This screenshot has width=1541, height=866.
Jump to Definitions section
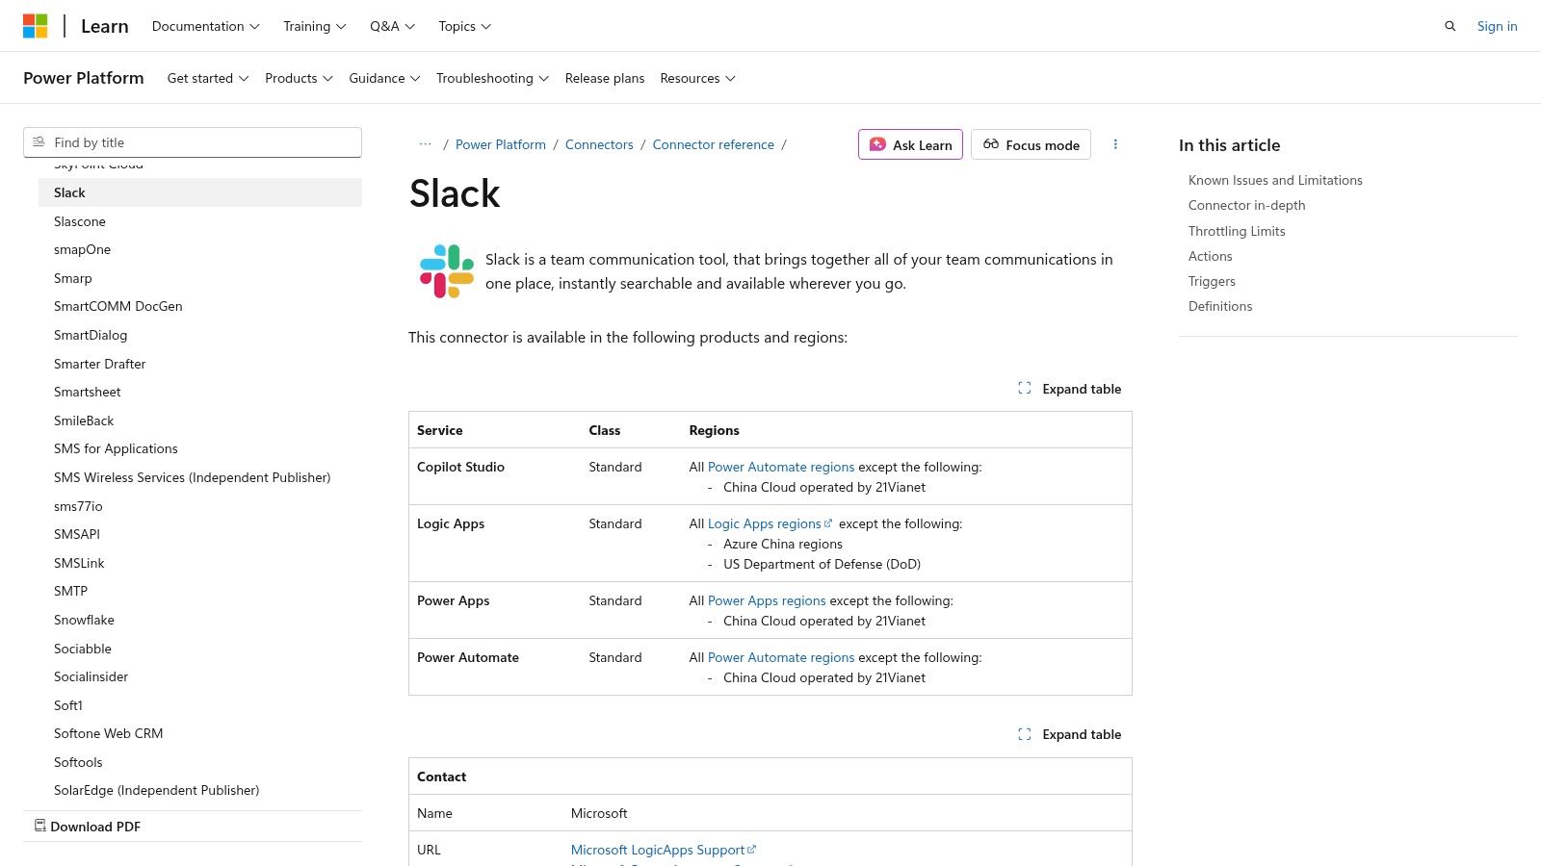coord(1220,306)
